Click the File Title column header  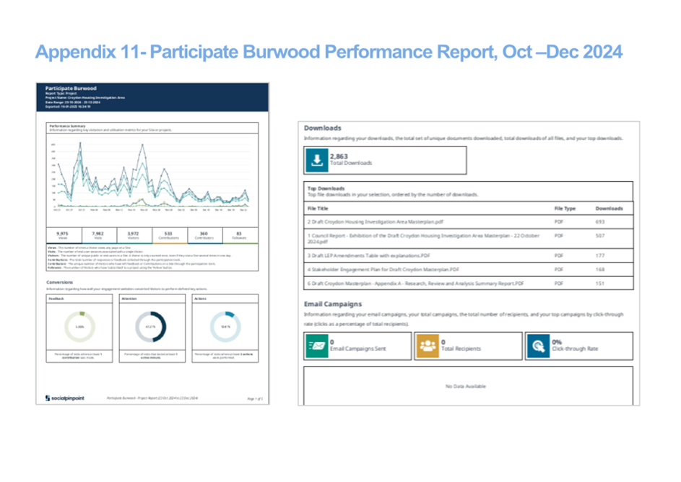coord(318,209)
